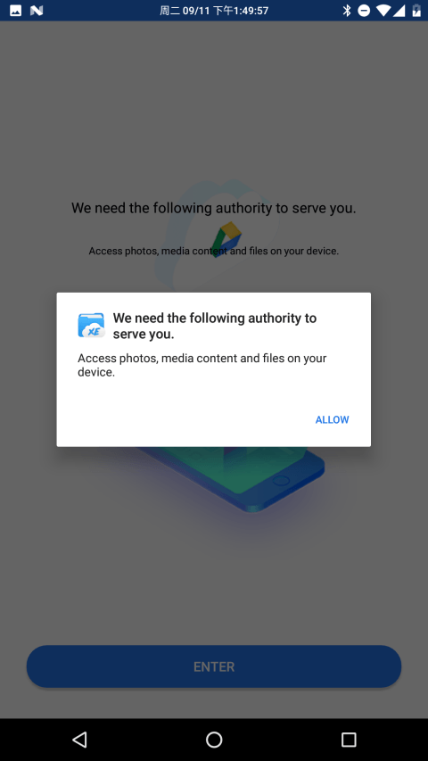The height and width of the screenshot is (761, 428).
Task: Click the XE file explorer app icon
Action: (91, 325)
